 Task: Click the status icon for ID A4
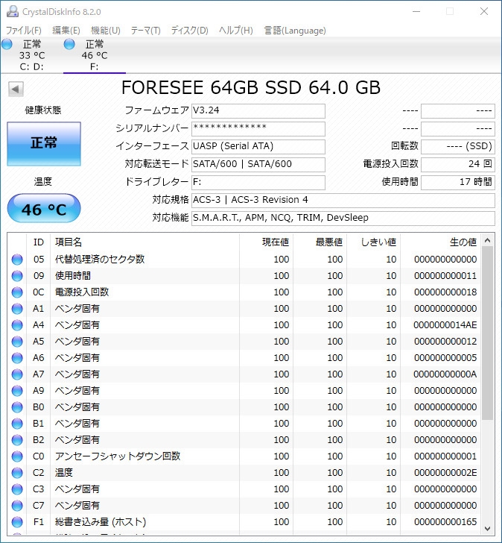[x=17, y=325]
